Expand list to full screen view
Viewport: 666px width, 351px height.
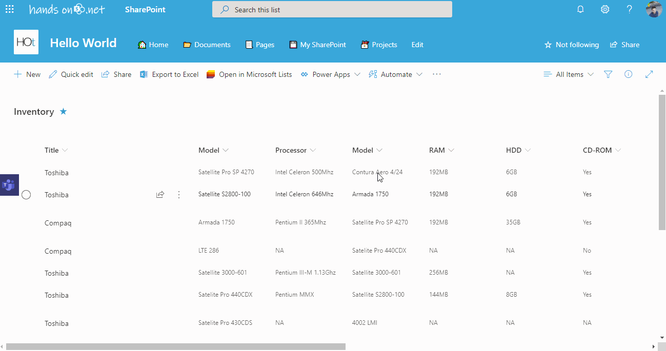[x=649, y=74]
